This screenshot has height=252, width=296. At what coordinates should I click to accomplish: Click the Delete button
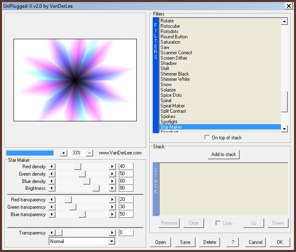point(209,242)
